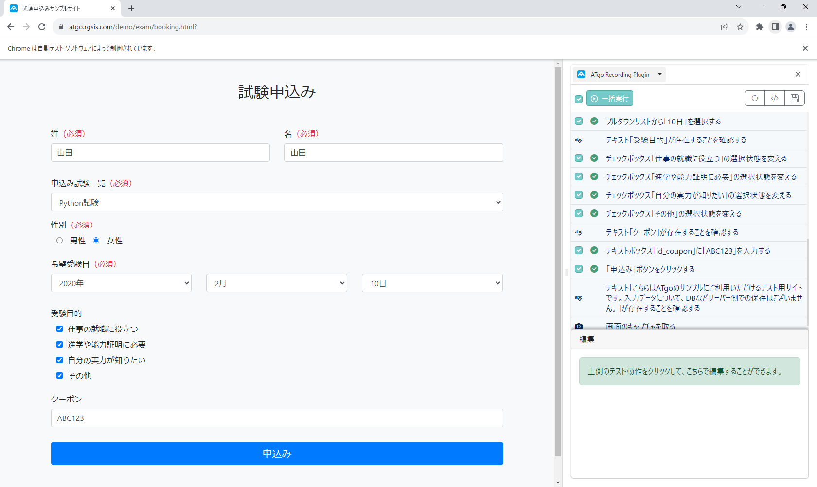This screenshot has width=817, height=487.
Task: Click the play icon inside the 一括実行 button
Action: click(x=595, y=98)
